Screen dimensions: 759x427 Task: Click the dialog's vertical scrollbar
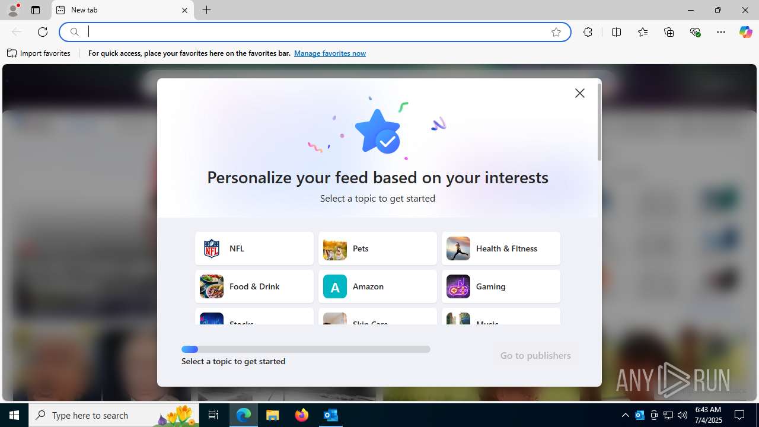[599, 122]
